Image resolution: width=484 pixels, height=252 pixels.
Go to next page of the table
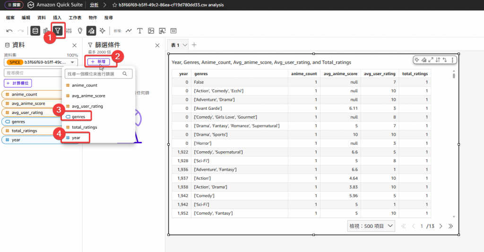[x=441, y=226]
